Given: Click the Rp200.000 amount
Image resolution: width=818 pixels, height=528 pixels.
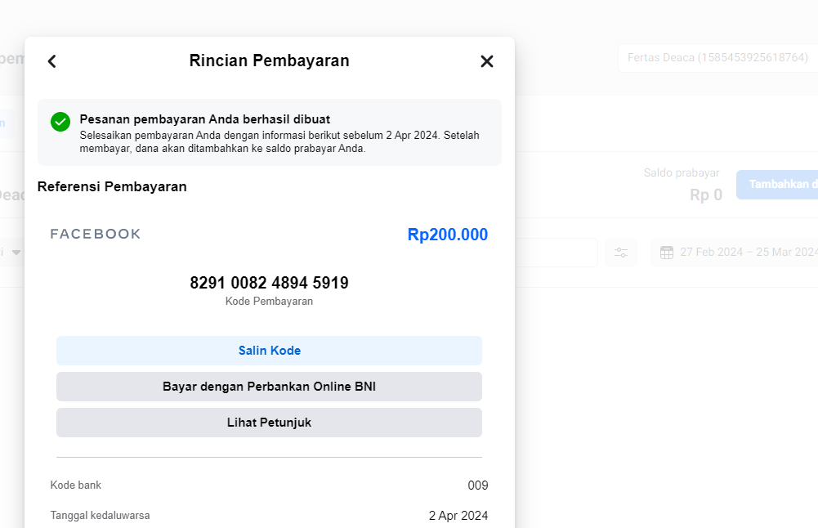Looking at the screenshot, I should point(448,235).
